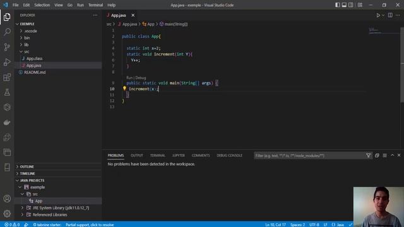
Task: Open the Search view in activity bar
Action: pyautogui.click(x=7, y=32)
